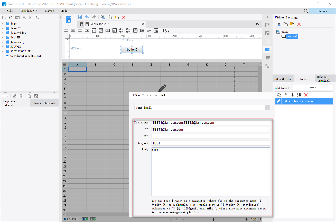Add a Tree widget from the widget toolbar
The width and height of the screenshot is (336, 222).
click(x=156, y=30)
